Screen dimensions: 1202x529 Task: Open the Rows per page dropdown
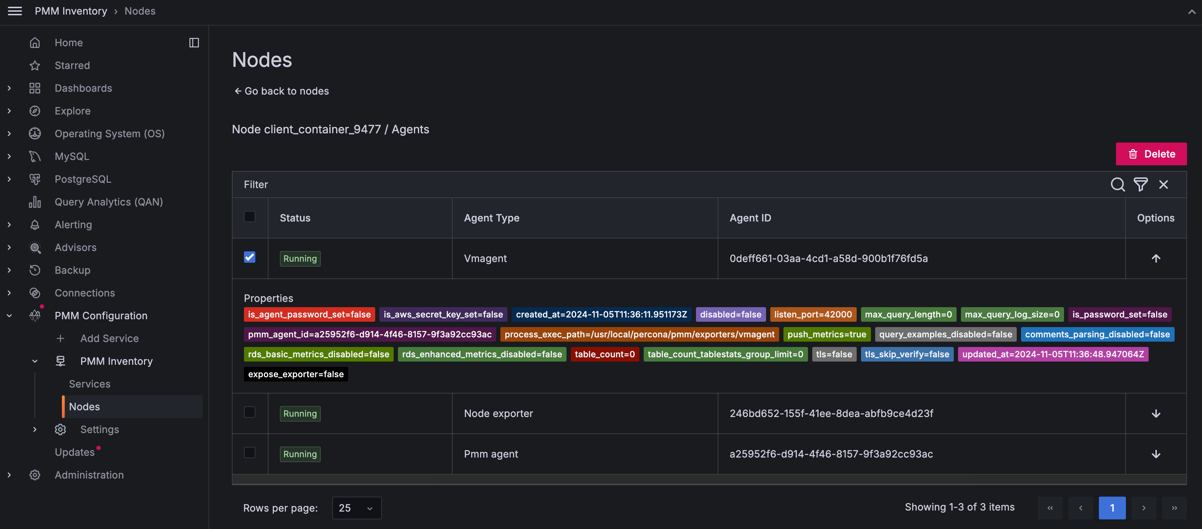point(356,508)
